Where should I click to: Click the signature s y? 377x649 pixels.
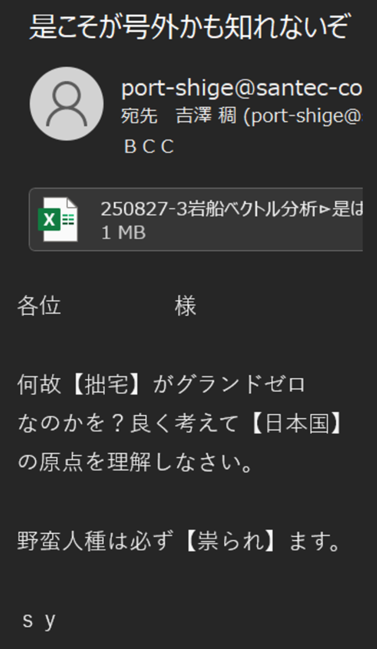39,620
